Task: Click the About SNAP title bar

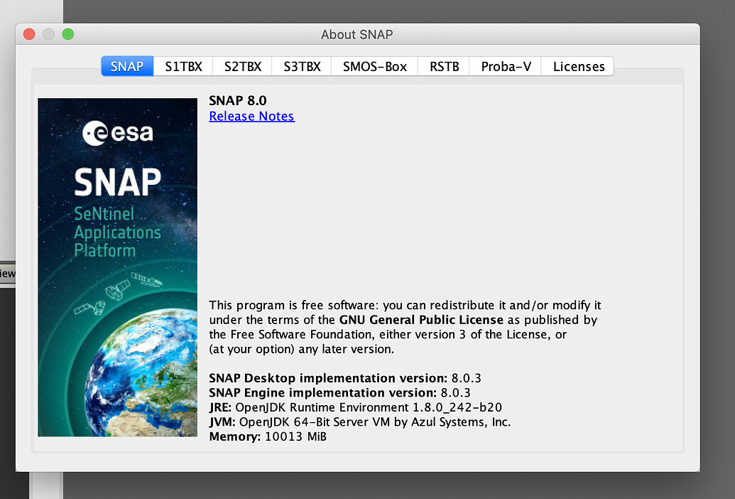Action: [x=356, y=34]
